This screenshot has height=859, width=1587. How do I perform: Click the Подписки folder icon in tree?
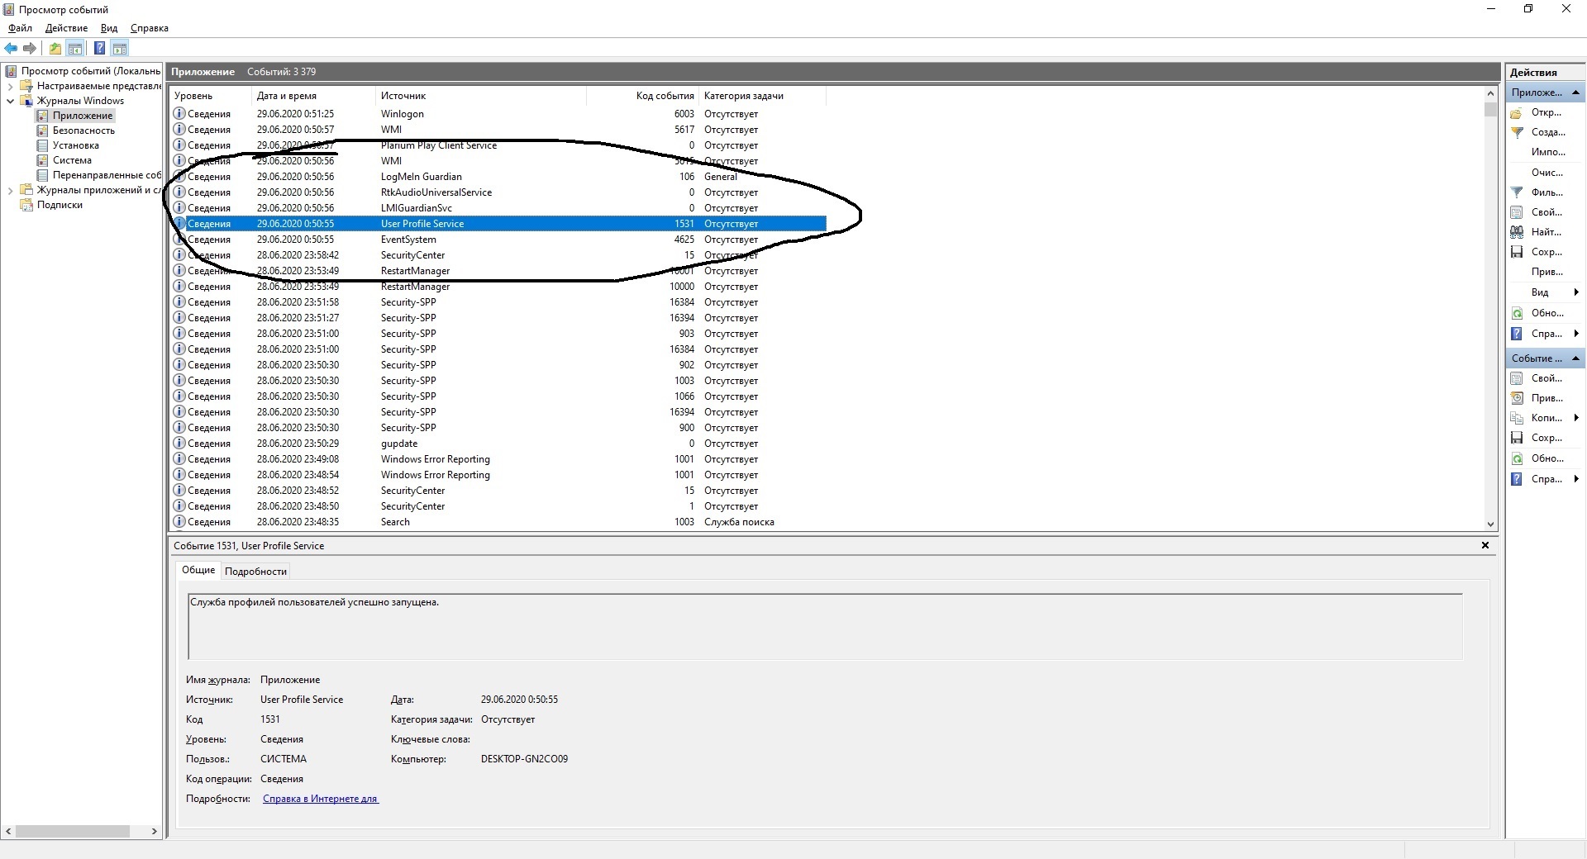(26, 205)
